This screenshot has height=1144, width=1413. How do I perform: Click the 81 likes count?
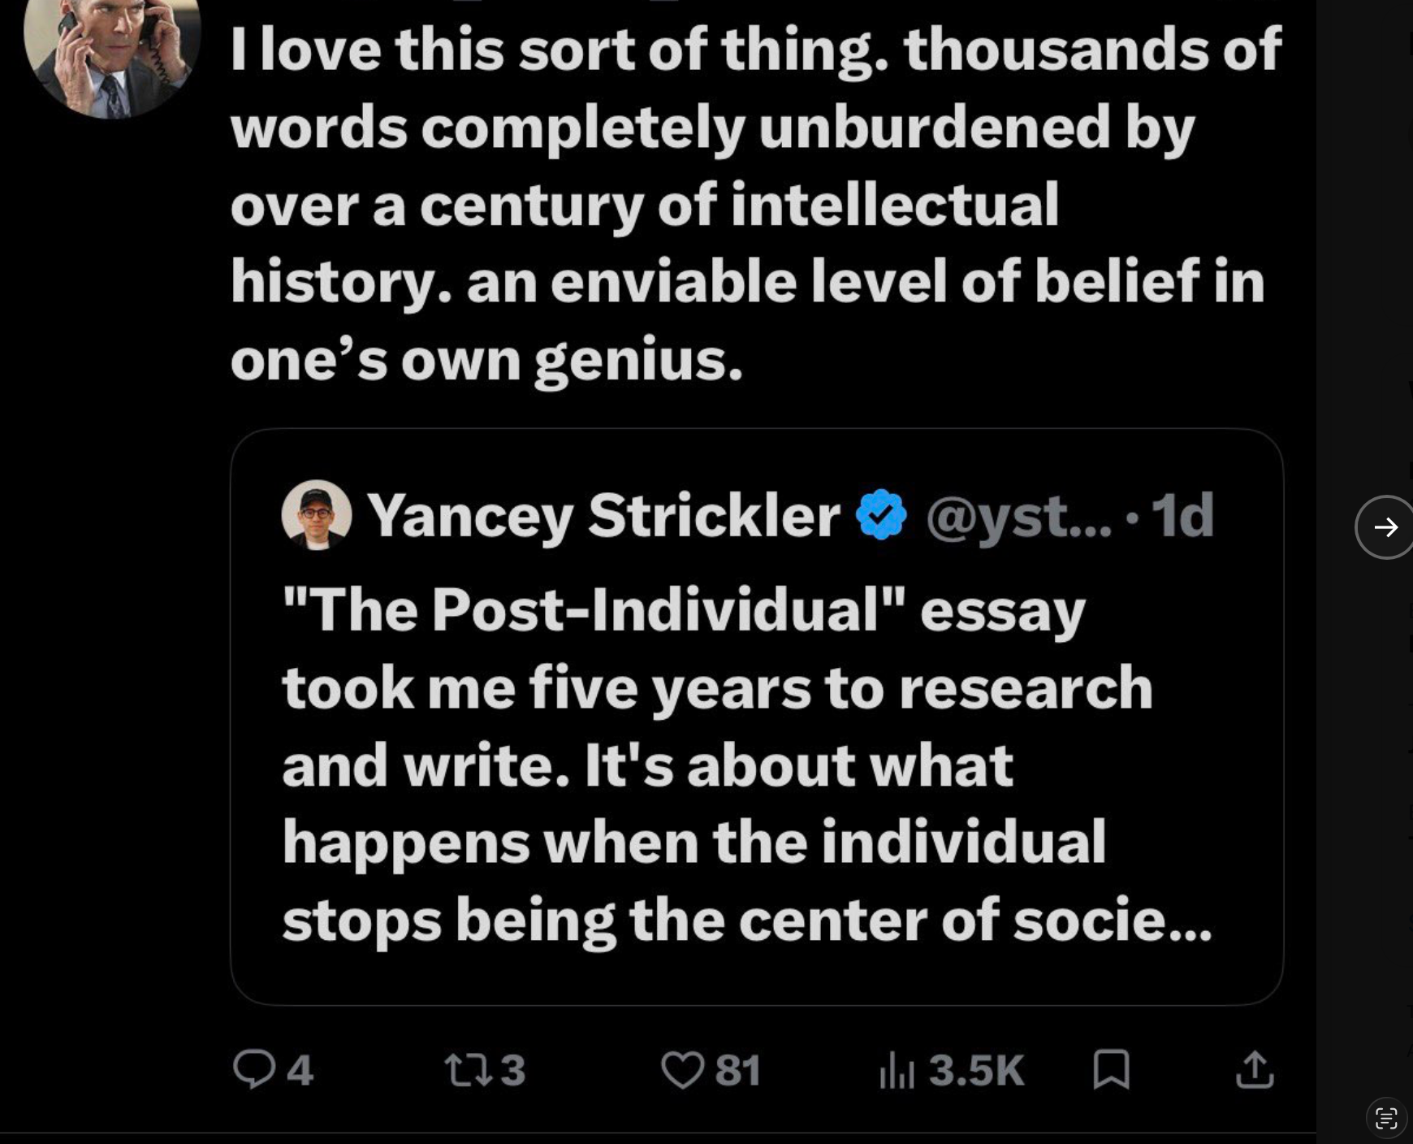737,1069
